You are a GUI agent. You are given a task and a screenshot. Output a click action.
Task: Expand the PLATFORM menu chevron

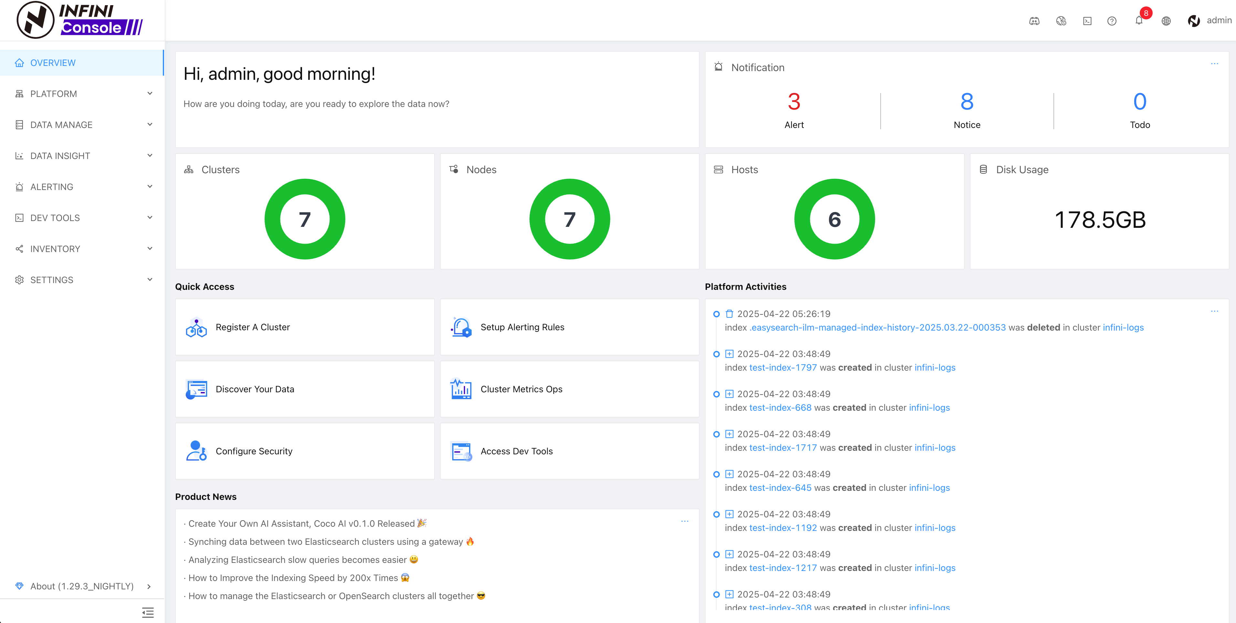click(x=150, y=94)
